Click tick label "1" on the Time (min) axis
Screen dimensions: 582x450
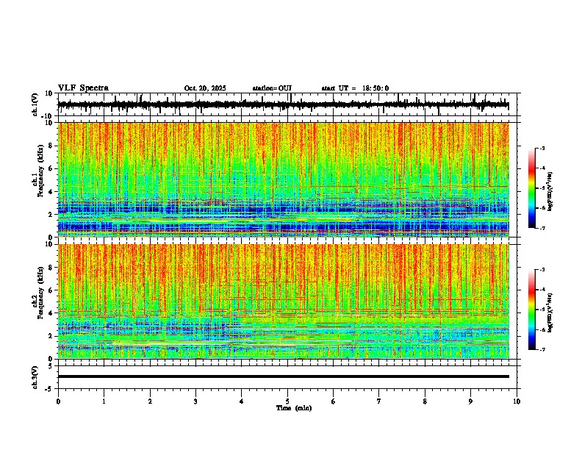click(104, 401)
